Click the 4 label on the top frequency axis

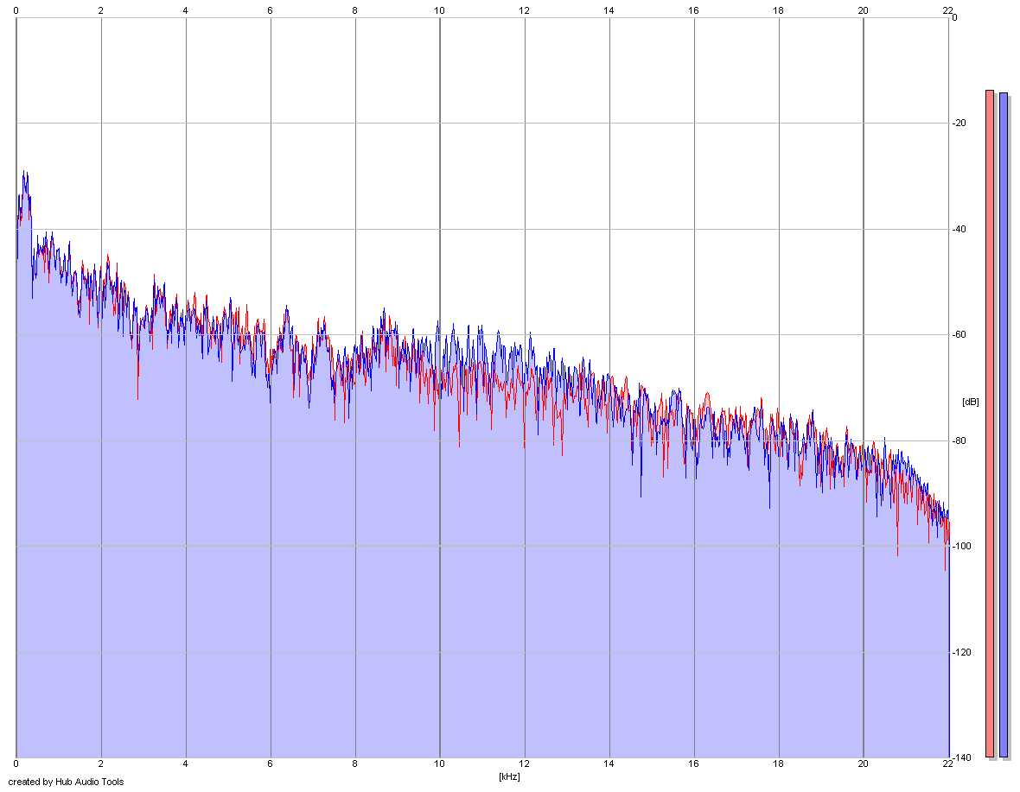tap(185, 10)
